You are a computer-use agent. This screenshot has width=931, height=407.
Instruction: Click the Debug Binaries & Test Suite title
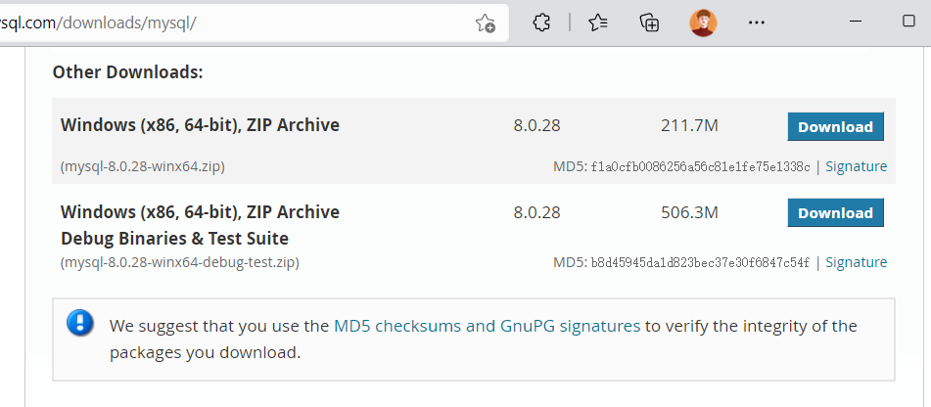(174, 239)
